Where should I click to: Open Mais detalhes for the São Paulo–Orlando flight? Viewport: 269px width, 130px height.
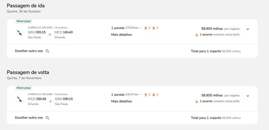point(122,35)
